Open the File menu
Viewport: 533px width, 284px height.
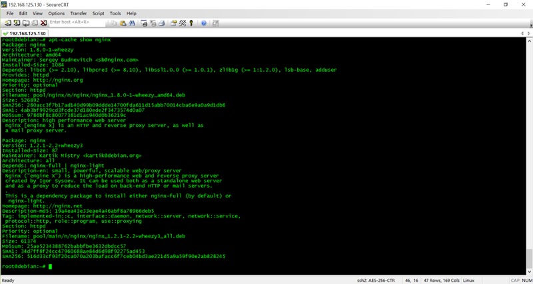(x=10, y=13)
